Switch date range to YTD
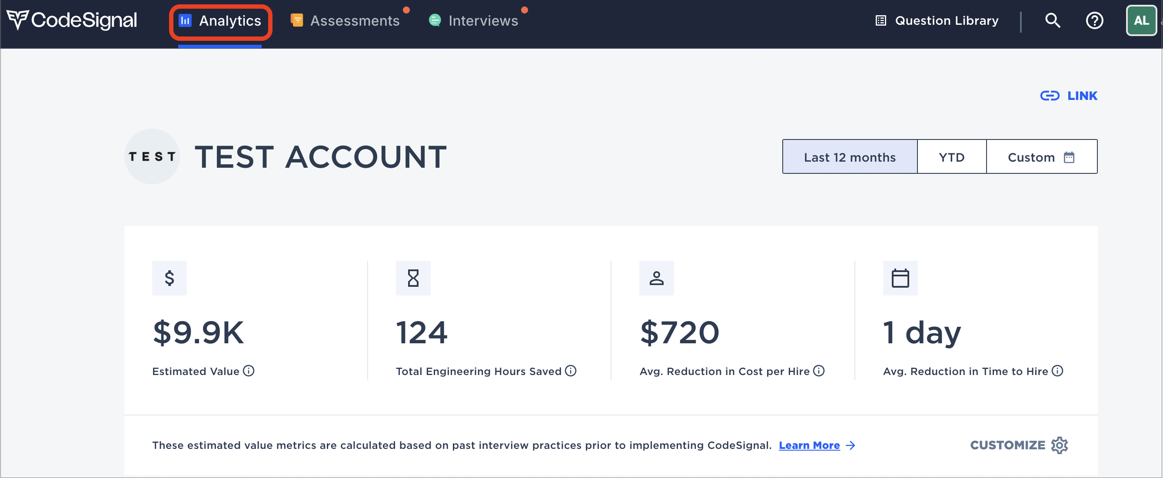Image resolution: width=1163 pixels, height=478 pixels. point(951,157)
